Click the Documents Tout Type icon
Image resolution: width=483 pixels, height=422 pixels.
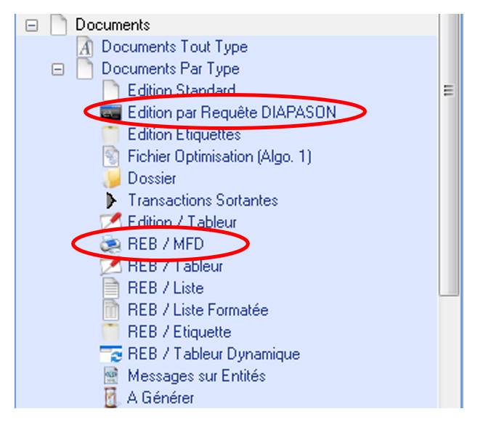(86, 48)
